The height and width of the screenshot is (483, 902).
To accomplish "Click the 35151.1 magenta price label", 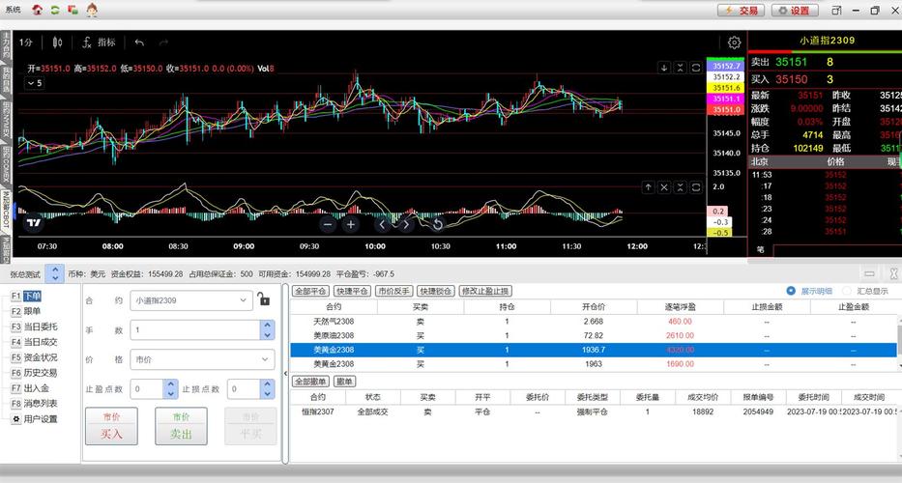I will pos(726,99).
